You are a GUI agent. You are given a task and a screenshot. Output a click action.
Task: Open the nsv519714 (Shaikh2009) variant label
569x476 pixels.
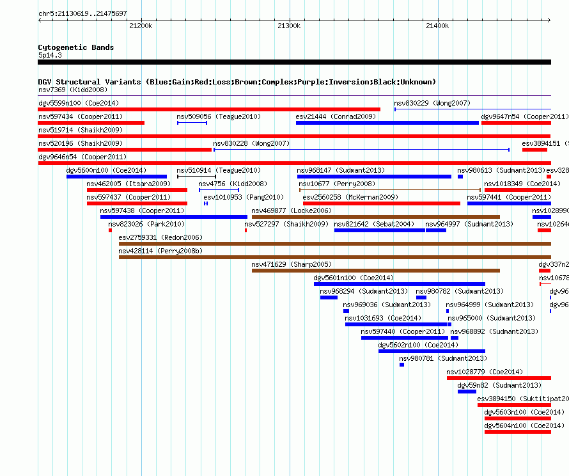[x=81, y=130]
